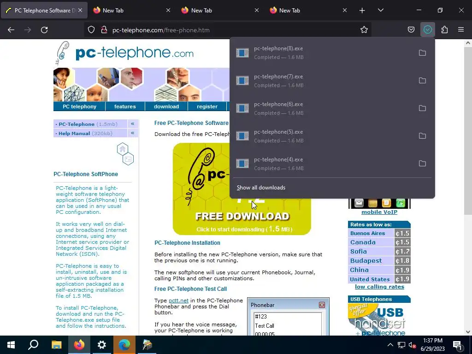
Task: Click scrollbar down arrow
Action: 468,332
